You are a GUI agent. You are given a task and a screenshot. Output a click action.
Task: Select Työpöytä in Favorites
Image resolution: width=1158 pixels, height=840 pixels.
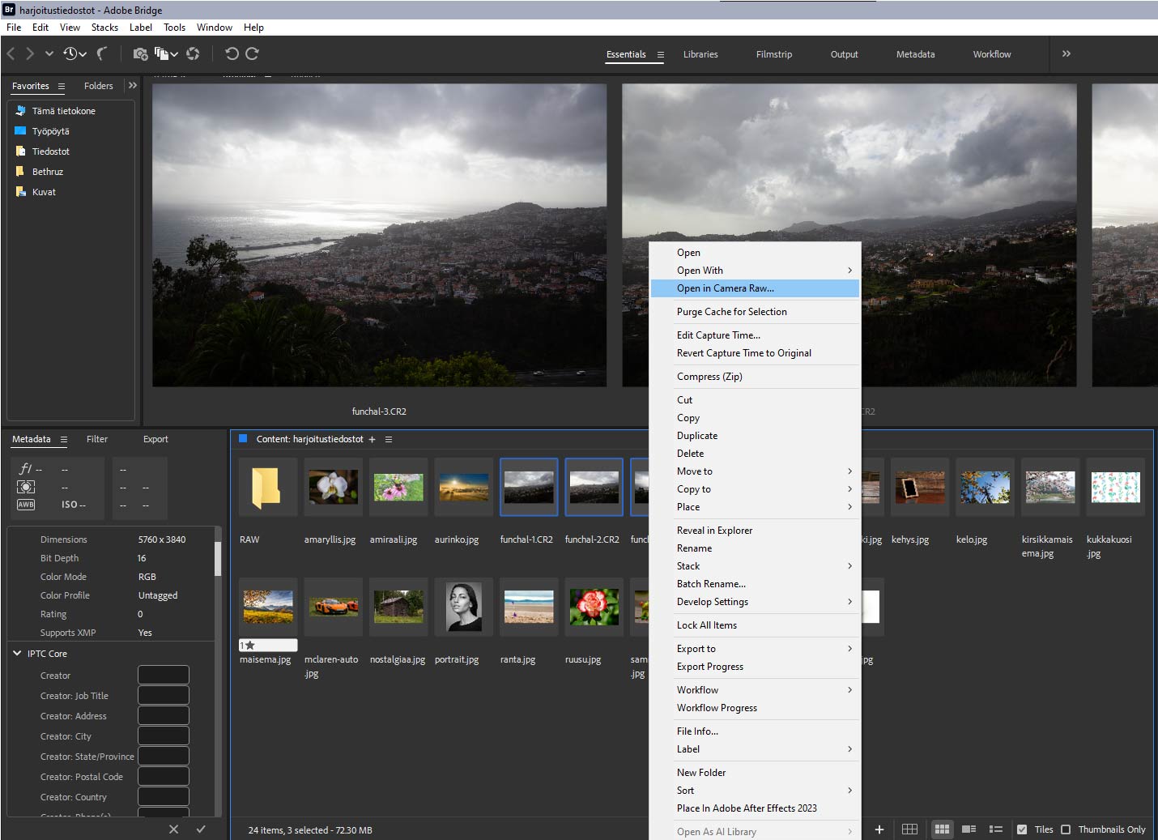(50, 131)
